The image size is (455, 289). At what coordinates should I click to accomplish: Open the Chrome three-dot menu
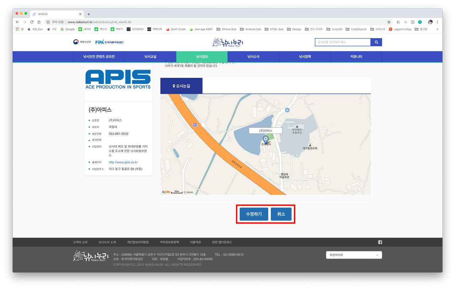[438, 22]
